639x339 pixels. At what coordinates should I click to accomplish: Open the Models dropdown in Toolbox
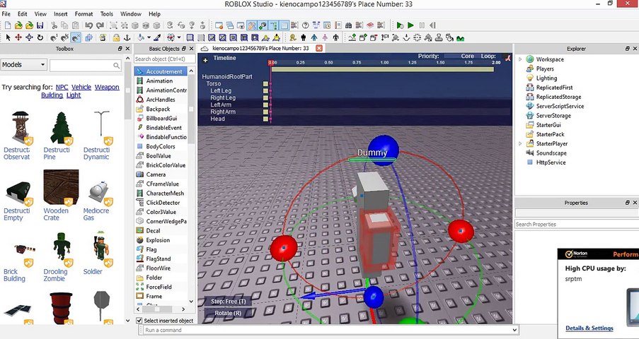coord(23,65)
